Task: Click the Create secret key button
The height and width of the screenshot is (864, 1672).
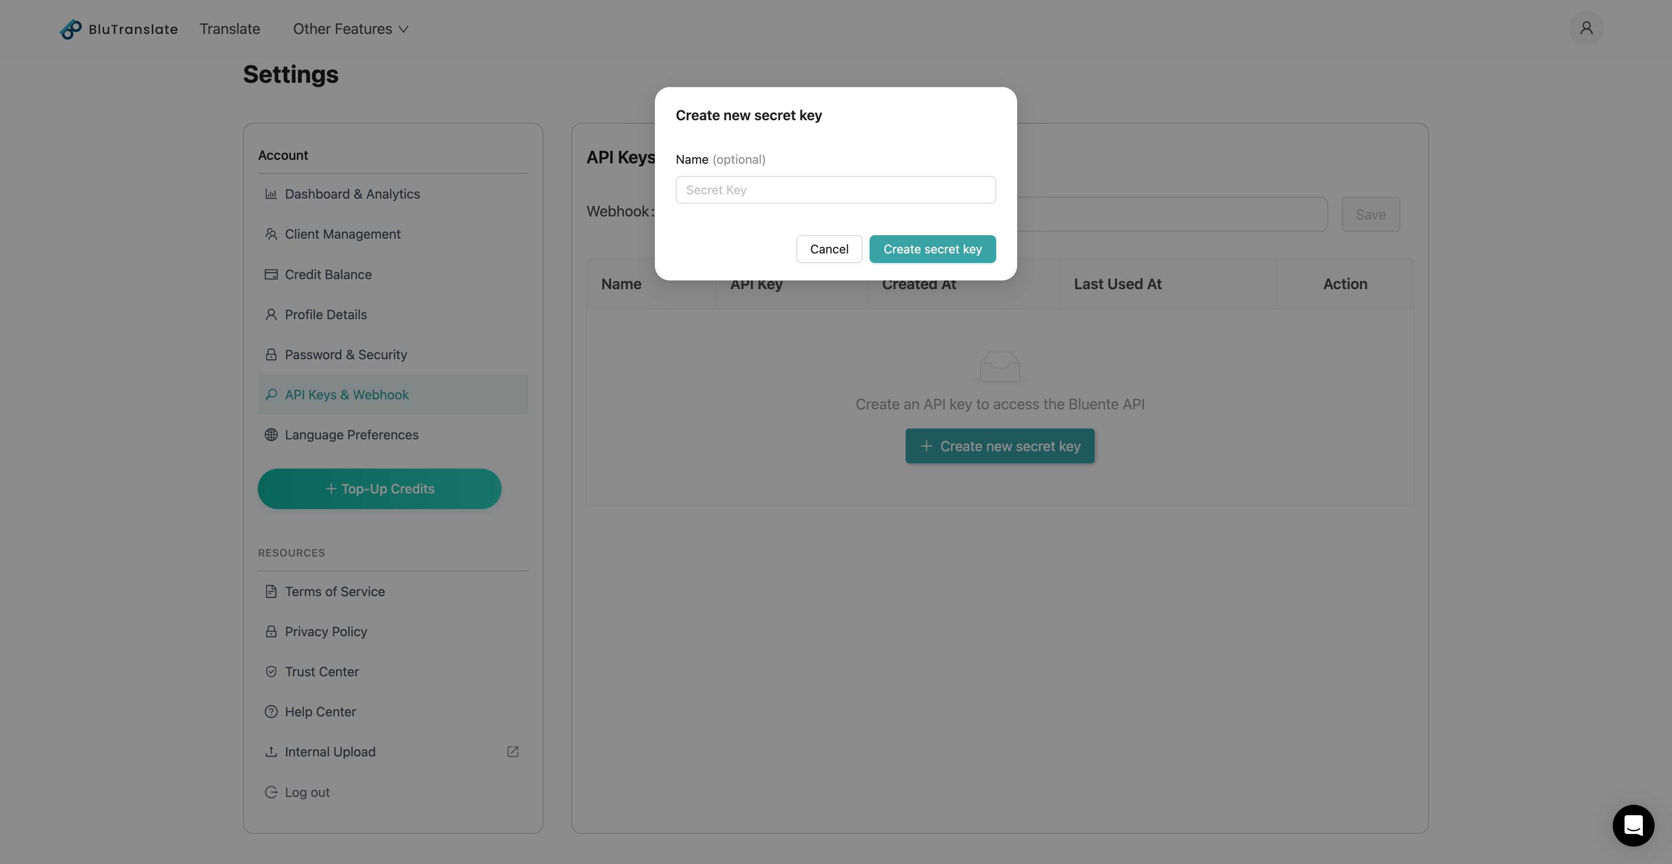Action: (x=933, y=249)
